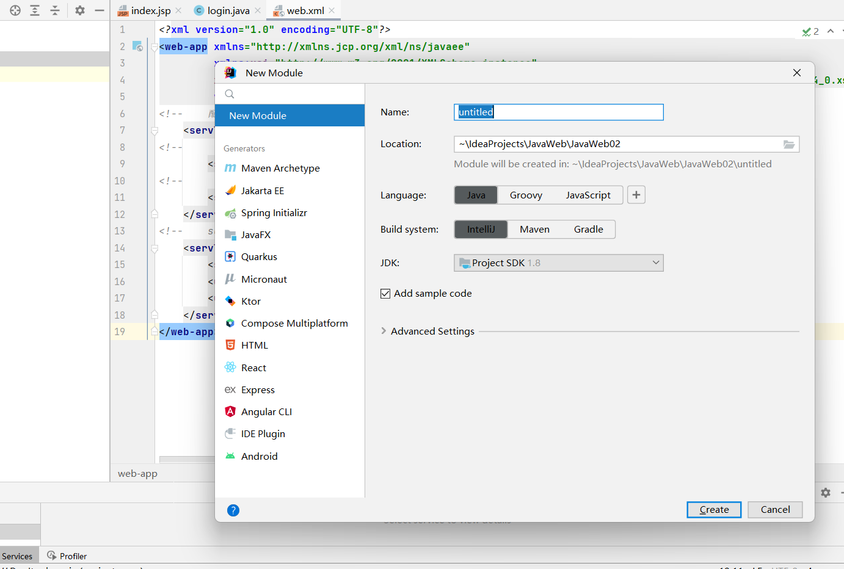Screen dimensions: 844x569
Task: Set build system to Maven
Action: tap(534, 229)
